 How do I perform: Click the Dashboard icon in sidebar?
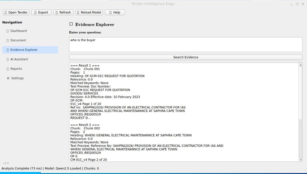click(x=8, y=31)
